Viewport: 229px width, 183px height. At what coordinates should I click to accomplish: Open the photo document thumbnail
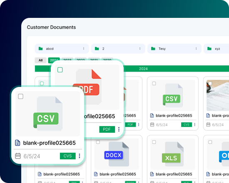tap(218, 95)
